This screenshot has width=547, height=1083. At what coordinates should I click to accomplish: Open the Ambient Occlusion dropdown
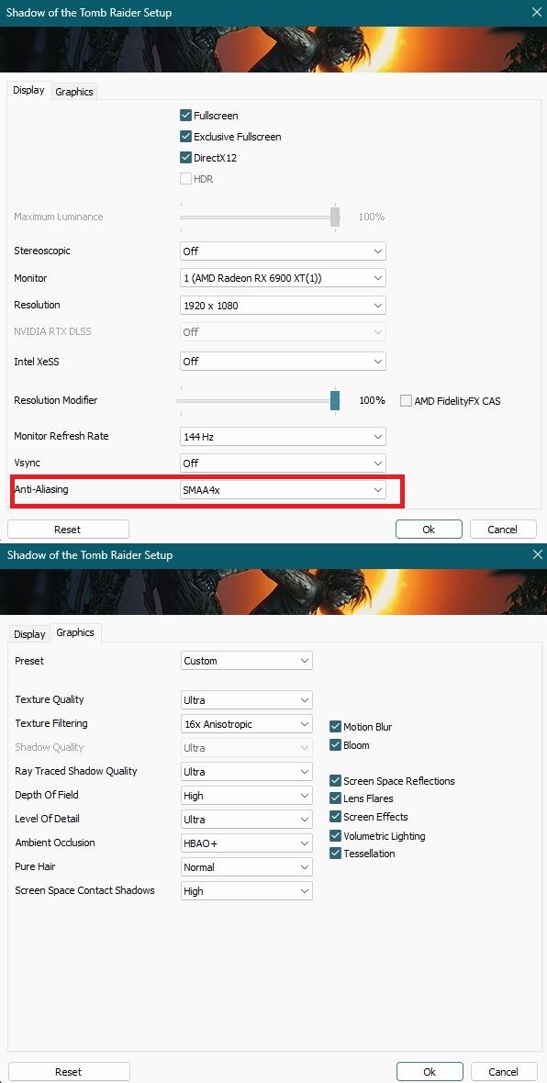pyautogui.click(x=247, y=843)
